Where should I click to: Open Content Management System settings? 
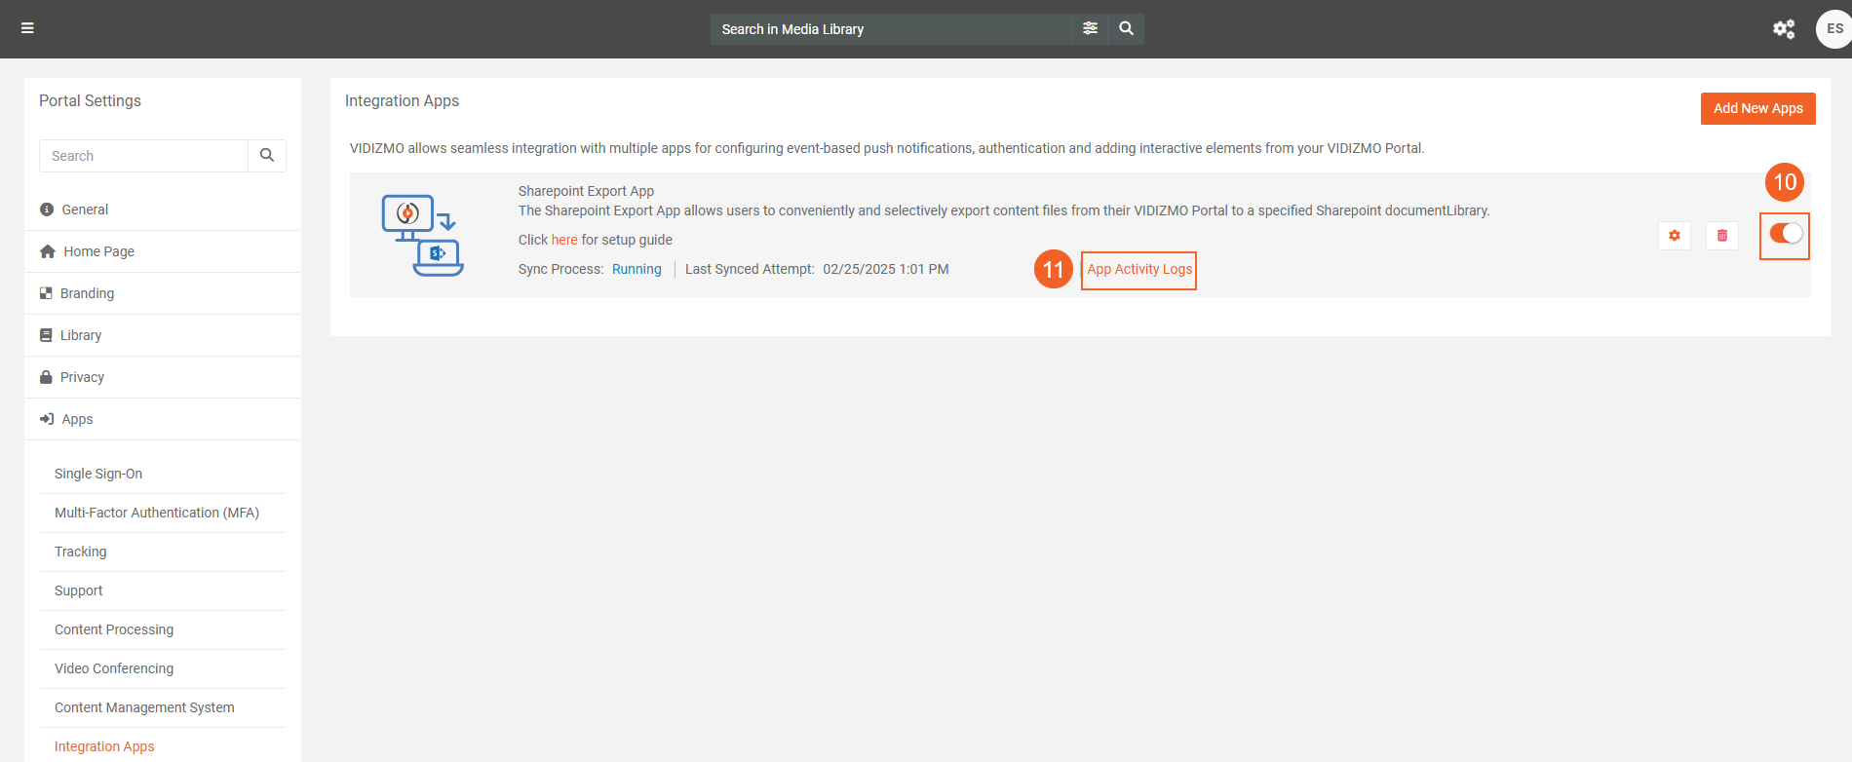(144, 707)
